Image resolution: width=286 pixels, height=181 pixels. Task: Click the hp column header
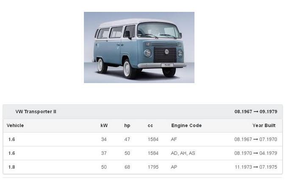pyautogui.click(x=127, y=125)
